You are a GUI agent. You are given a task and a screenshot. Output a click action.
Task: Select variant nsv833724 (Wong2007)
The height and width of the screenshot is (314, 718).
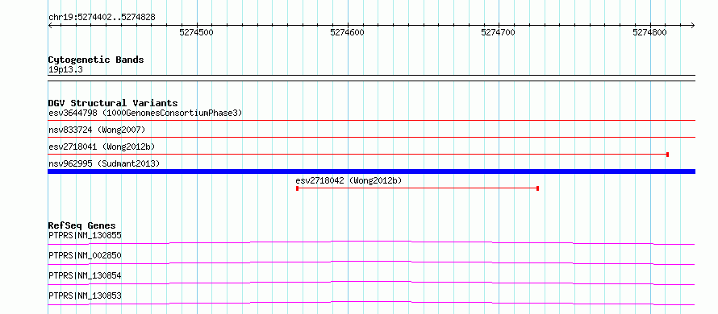tap(97, 130)
